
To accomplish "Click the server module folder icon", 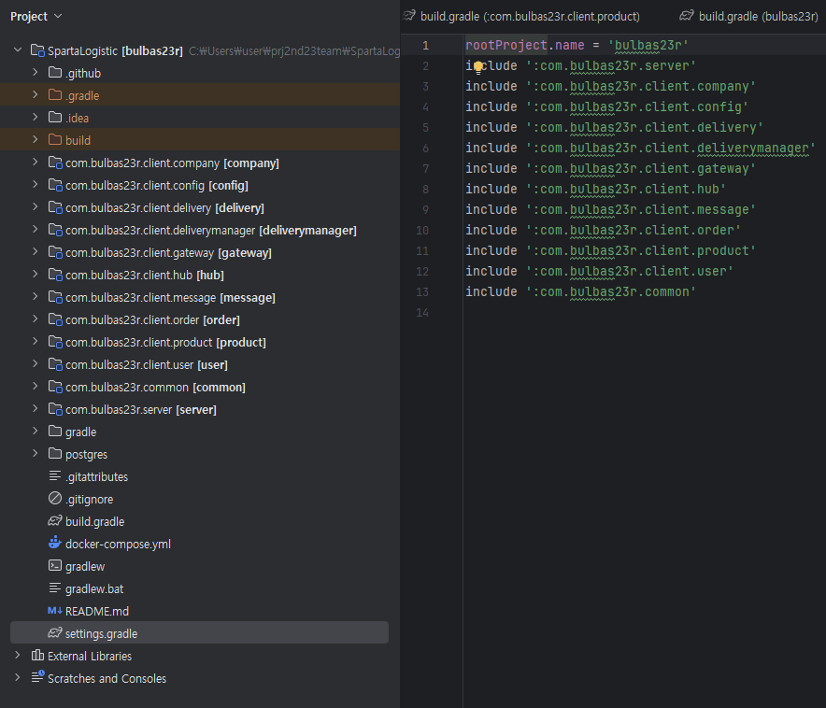I will [x=55, y=409].
